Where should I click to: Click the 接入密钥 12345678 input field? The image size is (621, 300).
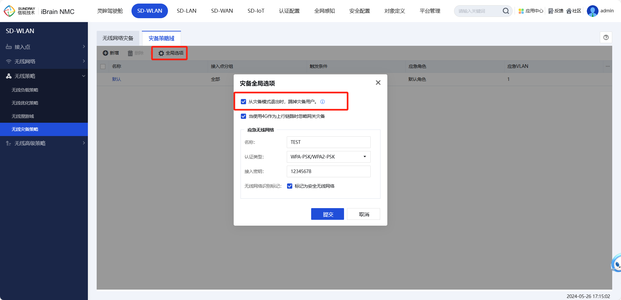[x=328, y=171]
